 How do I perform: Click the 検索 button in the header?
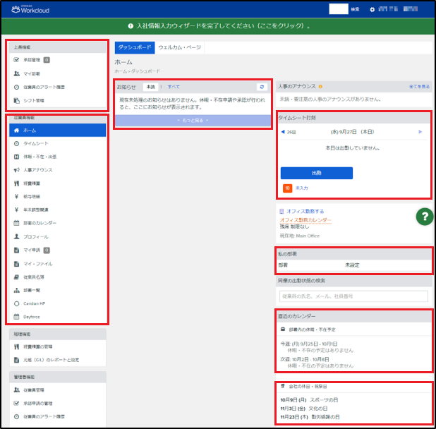coord(355,9)
